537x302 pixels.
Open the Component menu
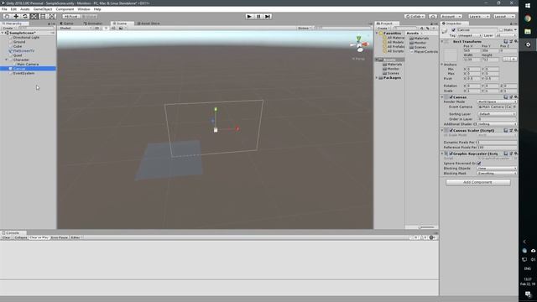[65, 9]
